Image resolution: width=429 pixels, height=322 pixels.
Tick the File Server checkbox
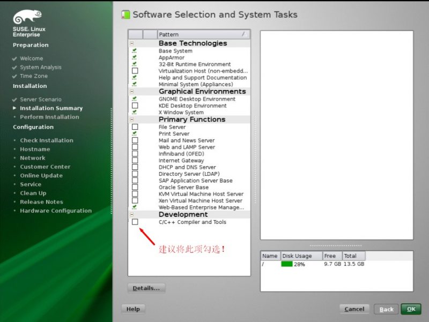click(x=135, y=127)
